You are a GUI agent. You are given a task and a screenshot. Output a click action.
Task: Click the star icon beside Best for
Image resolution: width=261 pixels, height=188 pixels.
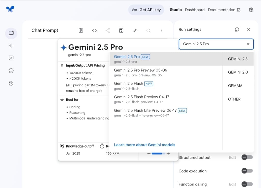pos(62,100)
